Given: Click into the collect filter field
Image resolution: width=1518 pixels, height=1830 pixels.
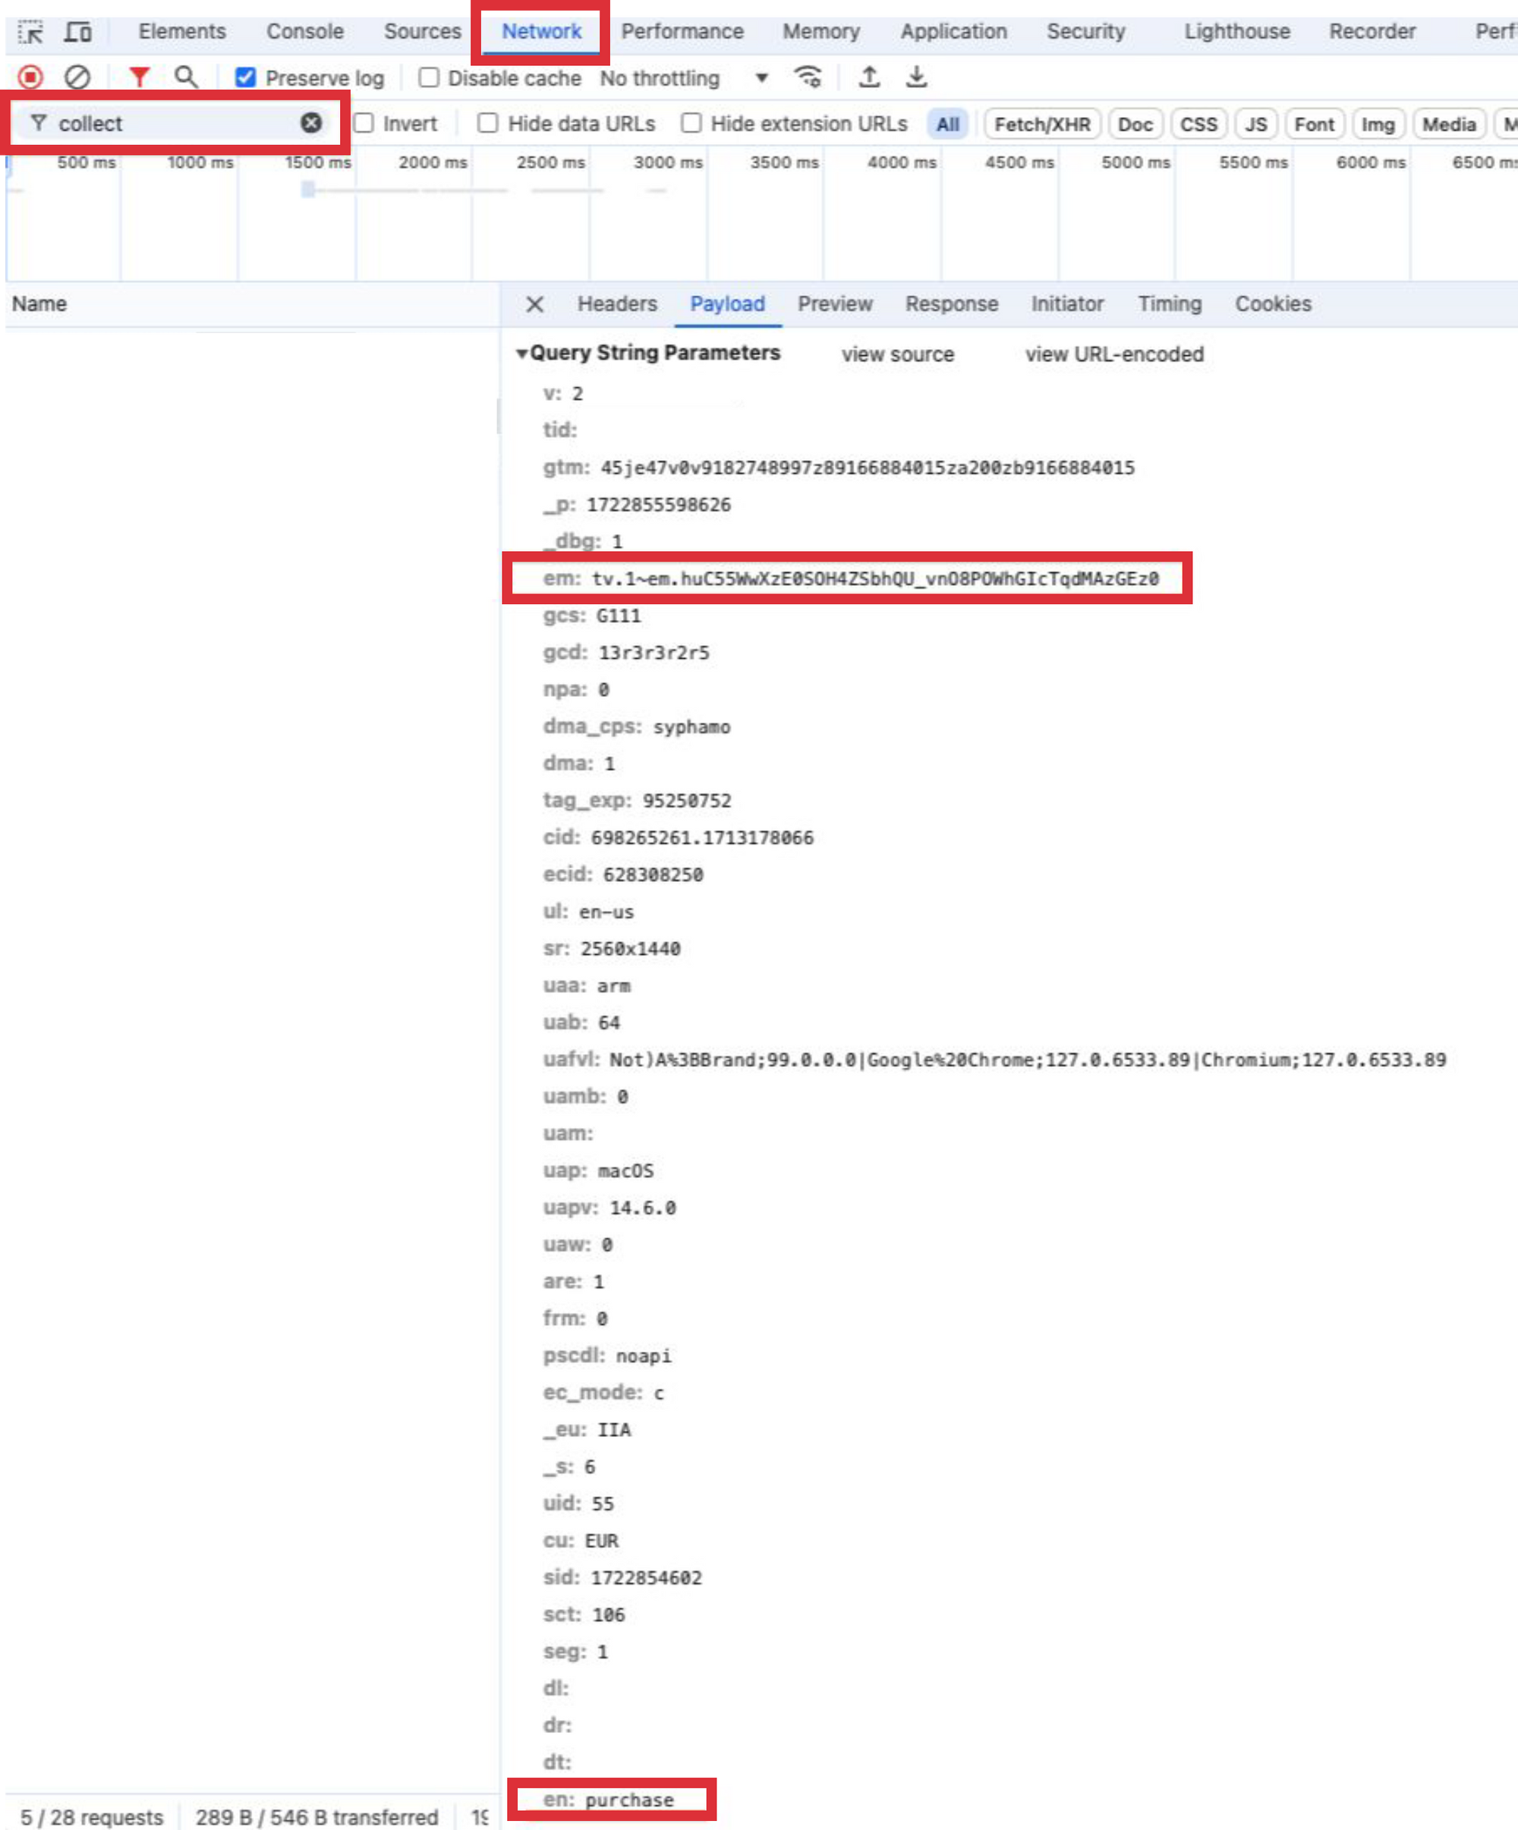Looking at the screenshot, I should [175, 123].
